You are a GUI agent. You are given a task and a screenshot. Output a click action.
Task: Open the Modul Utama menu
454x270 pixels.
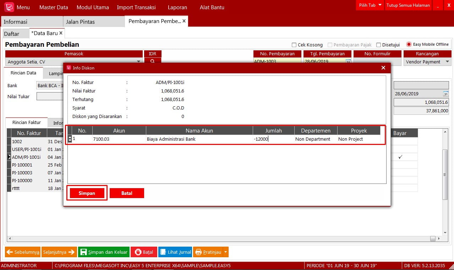[93, 7]
